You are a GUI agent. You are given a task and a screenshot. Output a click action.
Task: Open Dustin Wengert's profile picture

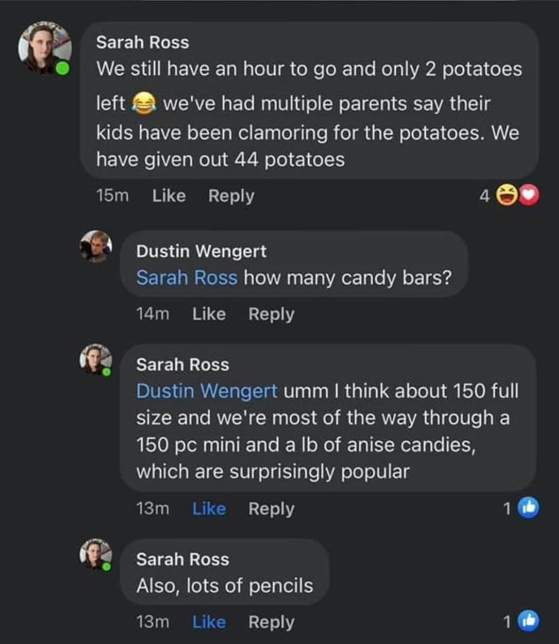pos(96,247)
